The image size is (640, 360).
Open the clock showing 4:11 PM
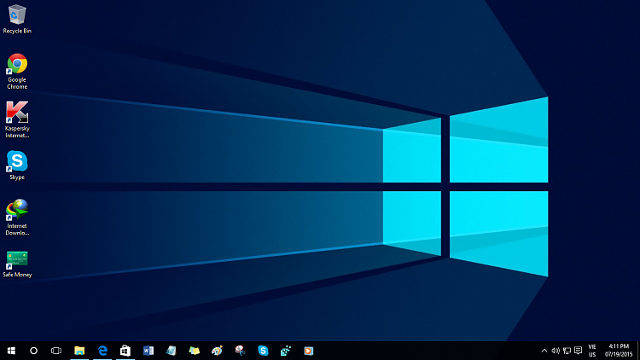pyautogui.click(x=619, y=351)
